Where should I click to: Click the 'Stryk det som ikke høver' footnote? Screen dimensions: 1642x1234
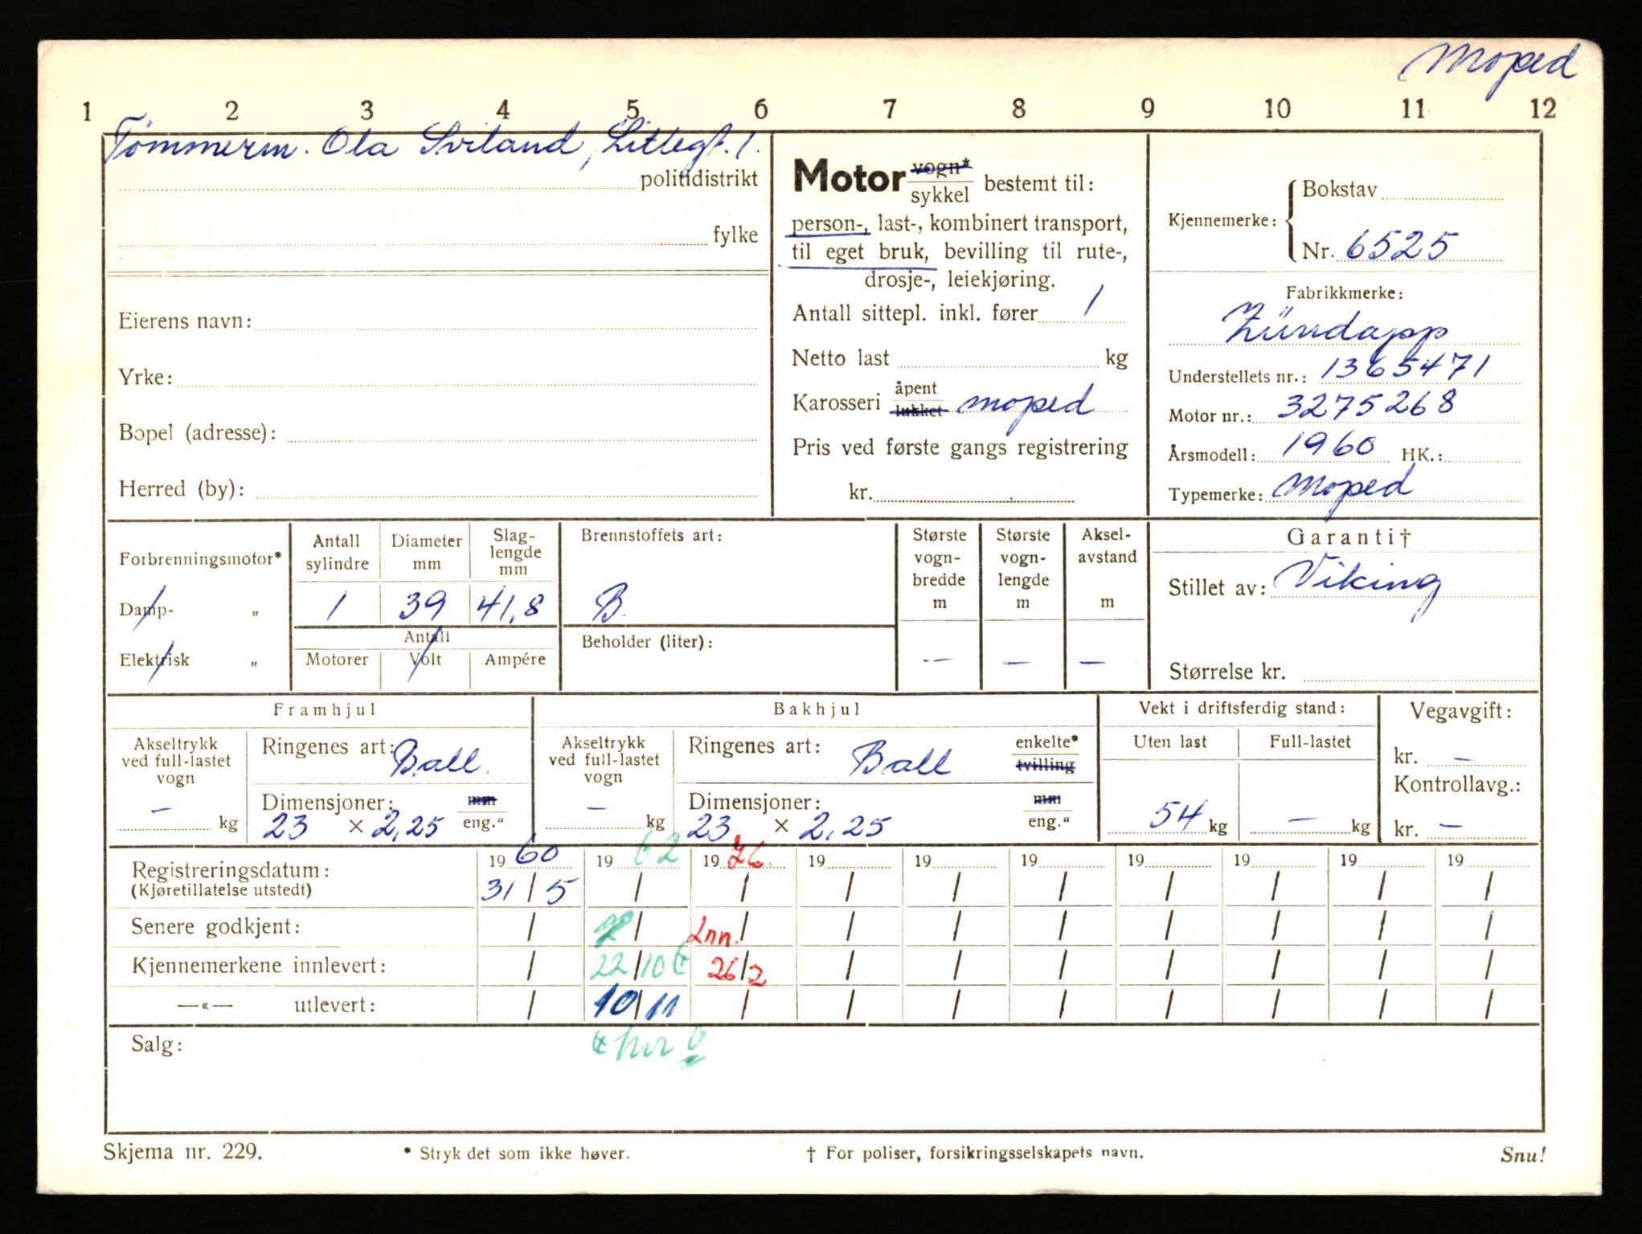pos(523,1154)
